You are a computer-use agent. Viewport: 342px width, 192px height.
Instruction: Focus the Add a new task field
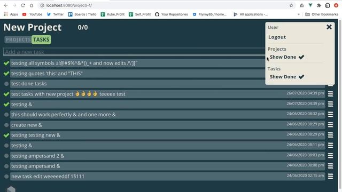[x=134, y=52]
